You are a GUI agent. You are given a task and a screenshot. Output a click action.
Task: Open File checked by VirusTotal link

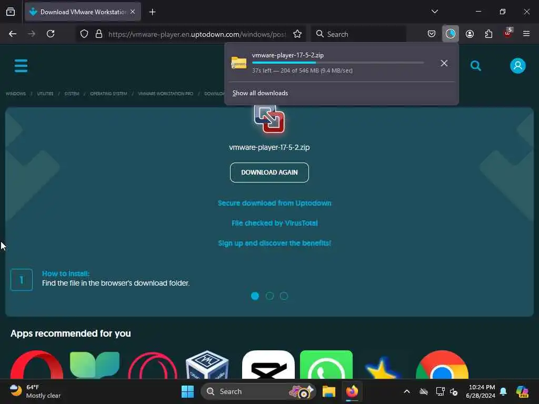[x=274, y=223]
